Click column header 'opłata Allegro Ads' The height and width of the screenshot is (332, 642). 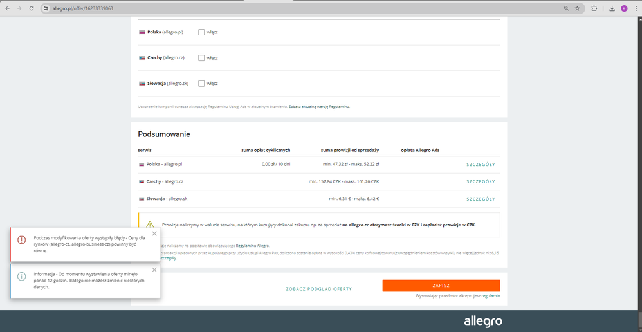pyautogui.click(x=421, y=151)
